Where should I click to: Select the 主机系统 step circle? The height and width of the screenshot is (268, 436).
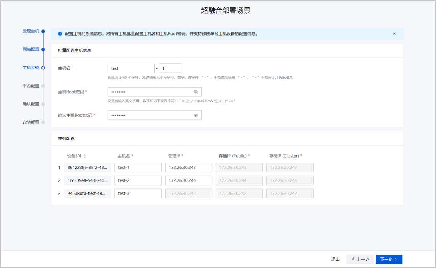pyautogui.click(x=43, y=68)
